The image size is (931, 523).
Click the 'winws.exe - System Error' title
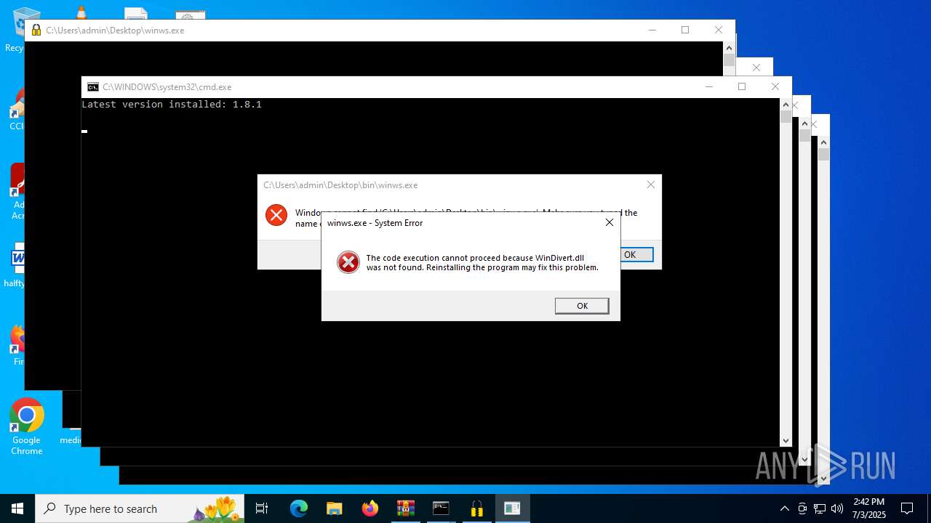point(375,223)
